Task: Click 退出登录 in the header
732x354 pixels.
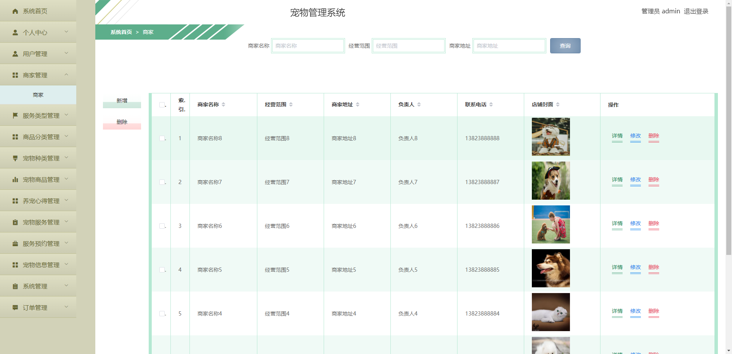Action: coord(696,11)
